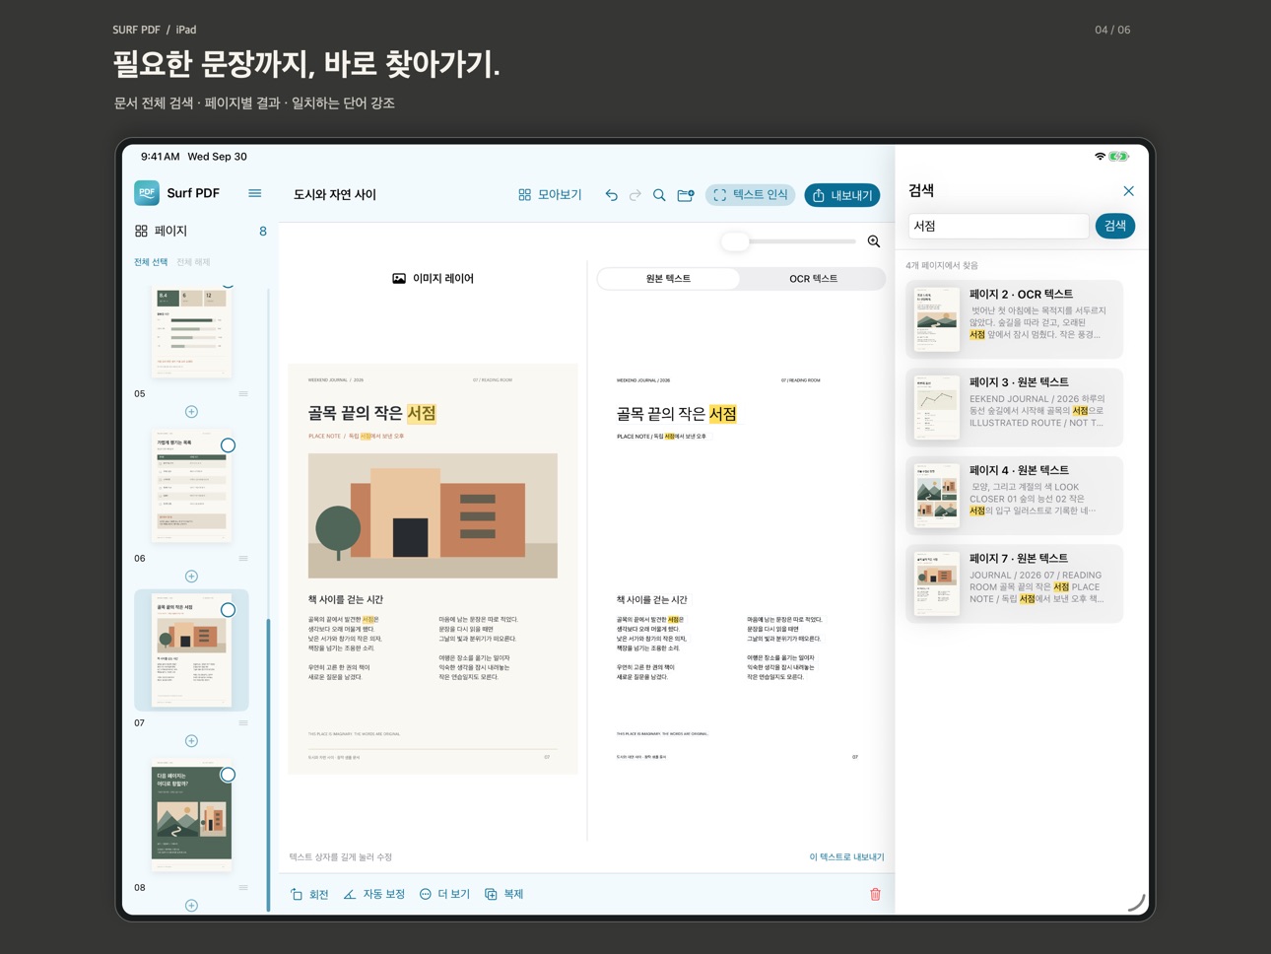This screenshot has width=1271, height=954.
Task: Click the 이 텍스트로 내보내기 link
Action: tap(846, 857)
